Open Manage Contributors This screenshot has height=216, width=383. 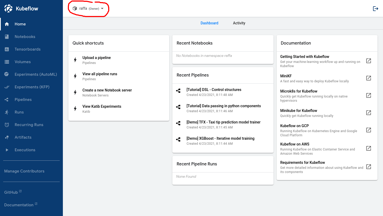(24, 171)
